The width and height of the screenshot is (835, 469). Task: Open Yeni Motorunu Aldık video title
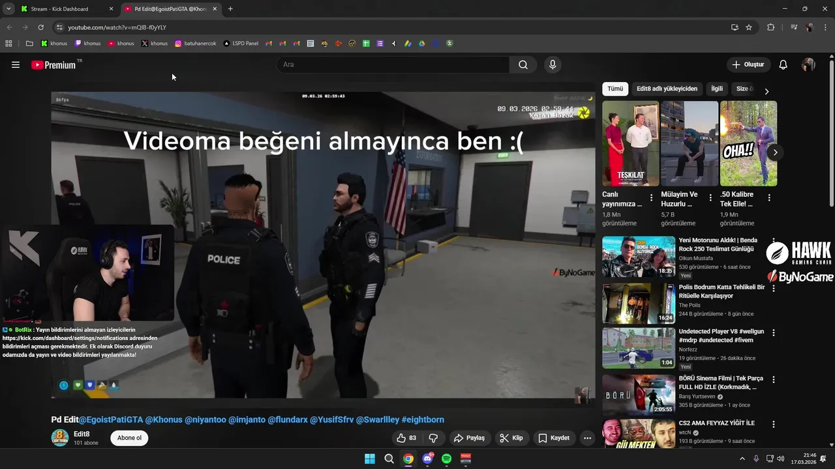(718, 245)
